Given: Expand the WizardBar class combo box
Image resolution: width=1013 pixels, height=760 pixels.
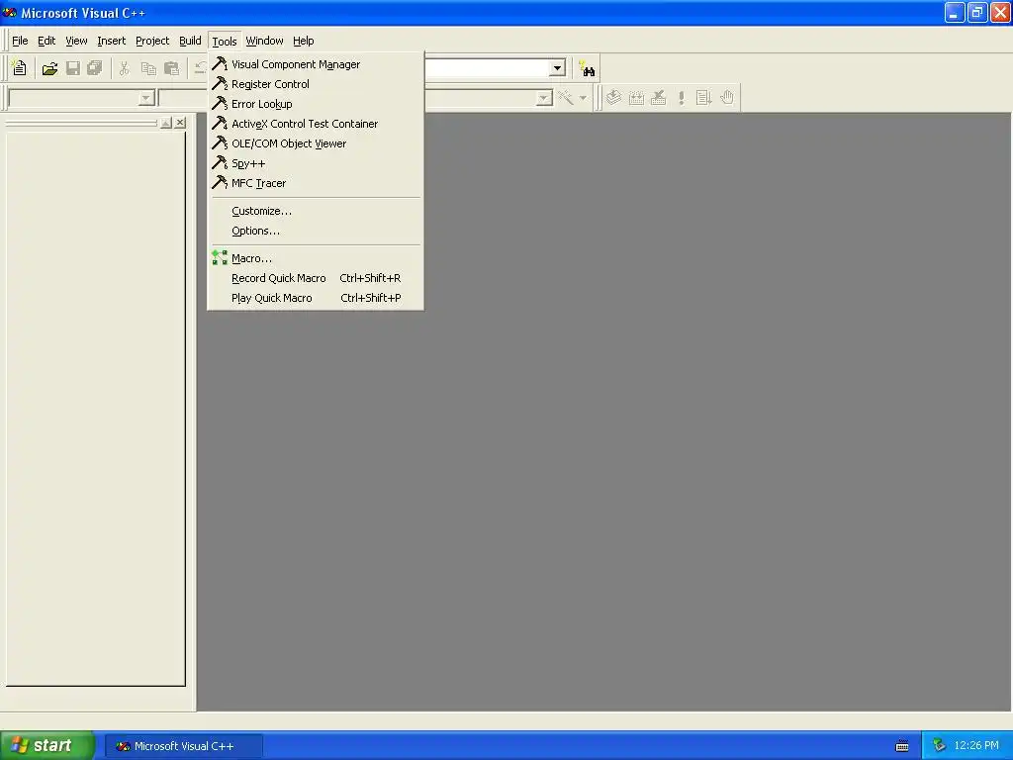Looking at the screenshot, I should coord(146,98).
